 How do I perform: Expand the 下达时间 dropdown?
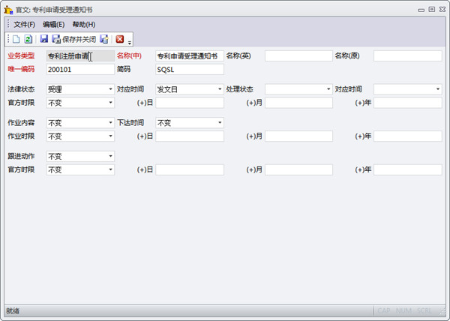coord(220,123)
